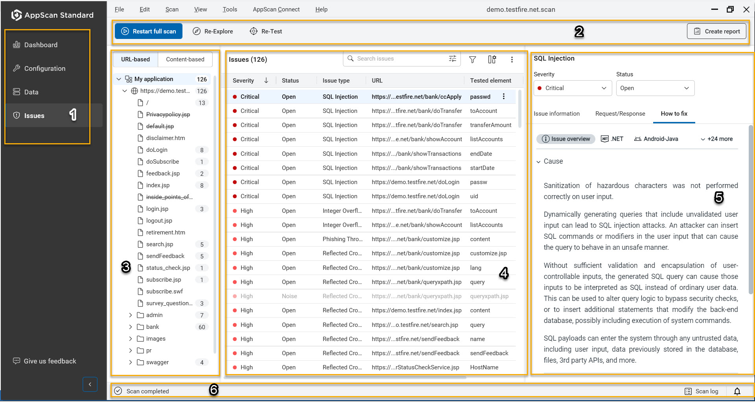The height and width of the screenshot is (402, 755).
Task: Expand the bank folder in the URL tree
Action: click(131, 326)
